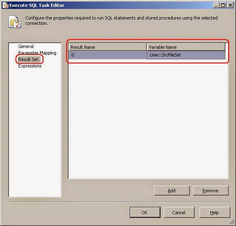Viewport: 236px width, 226px height.
Task: Select the Result Set page
Action: point(28,59)
